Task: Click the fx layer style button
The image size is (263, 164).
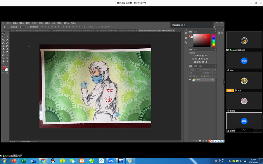Action: (197, 141)
